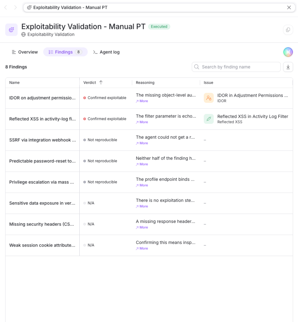This screenshot has width=298, height=322.
Task: Click the purple Exploitability Validation header icon
Action: (12, 30)
